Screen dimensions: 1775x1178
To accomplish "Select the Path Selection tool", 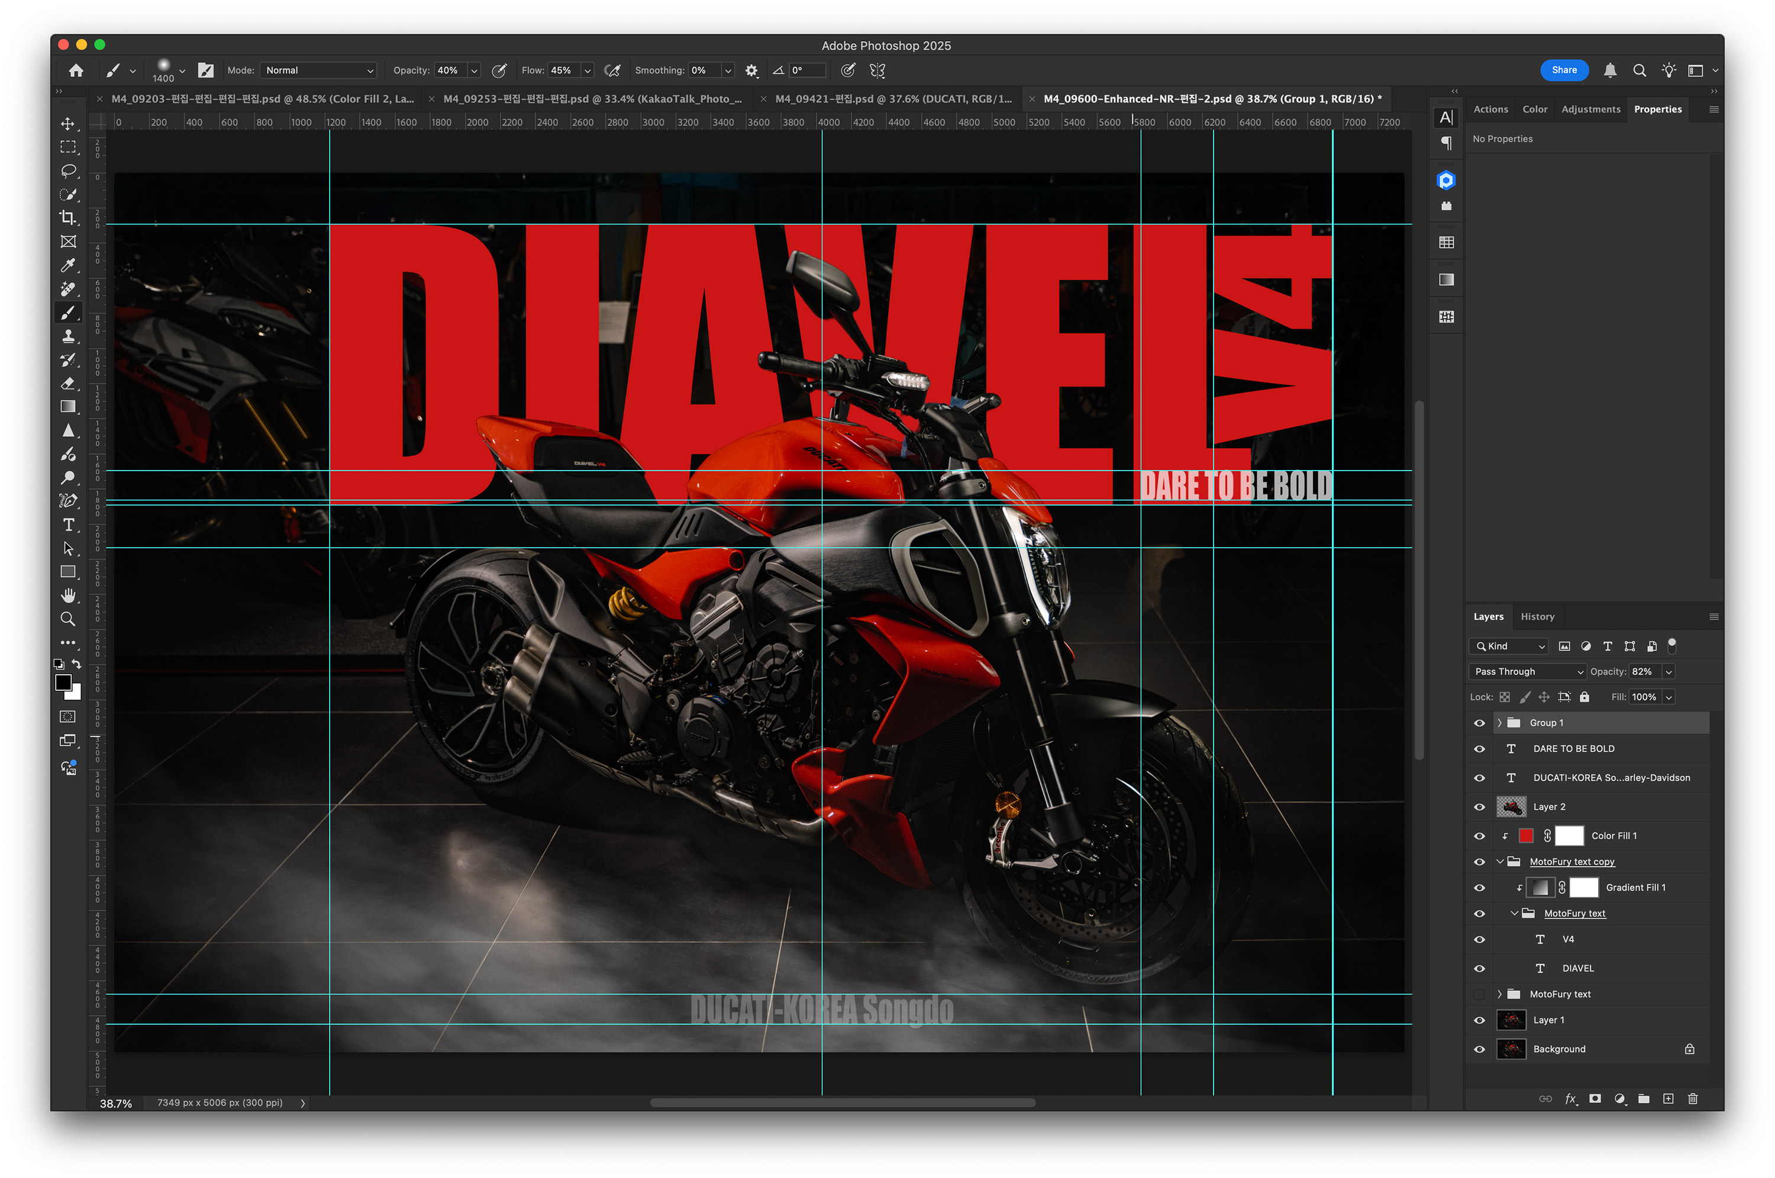I will pyautogui.click(x=68, y=548).
